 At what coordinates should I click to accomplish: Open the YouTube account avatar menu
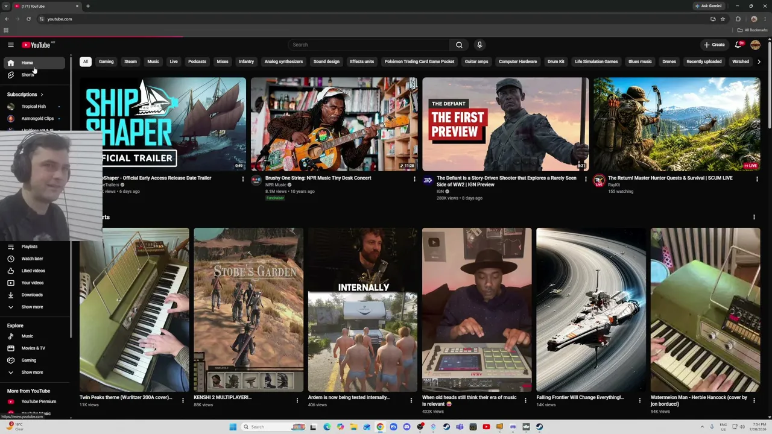click(x=755, y=45)
